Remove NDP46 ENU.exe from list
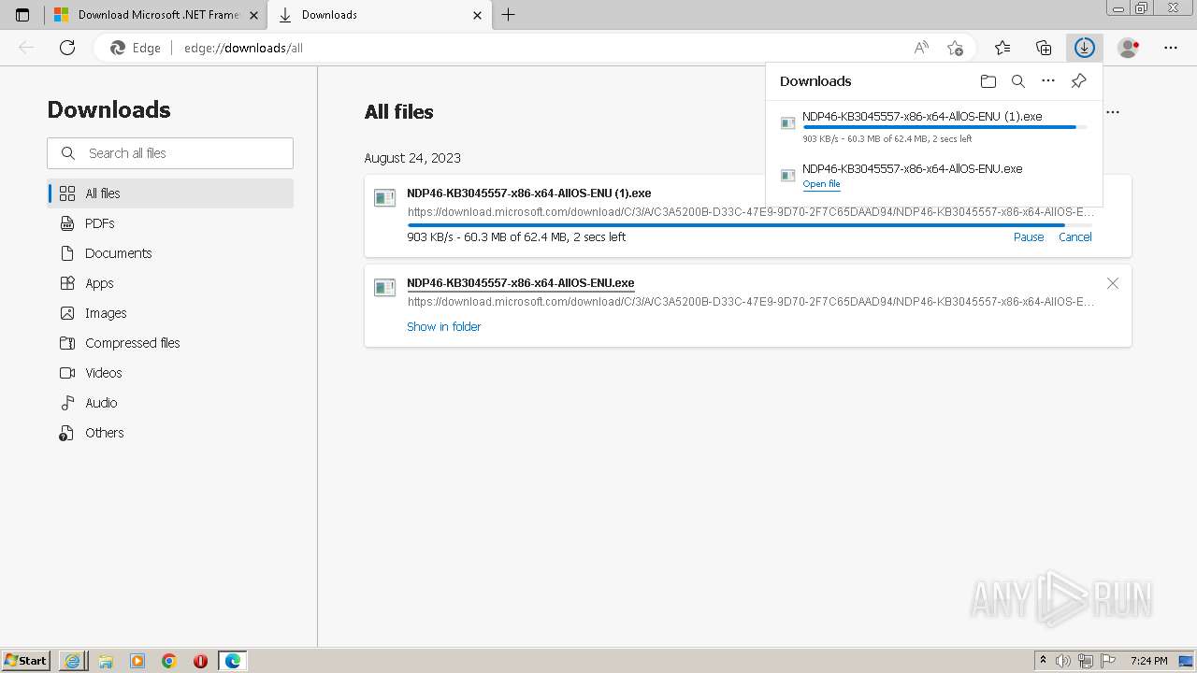 click(1113, 283)
